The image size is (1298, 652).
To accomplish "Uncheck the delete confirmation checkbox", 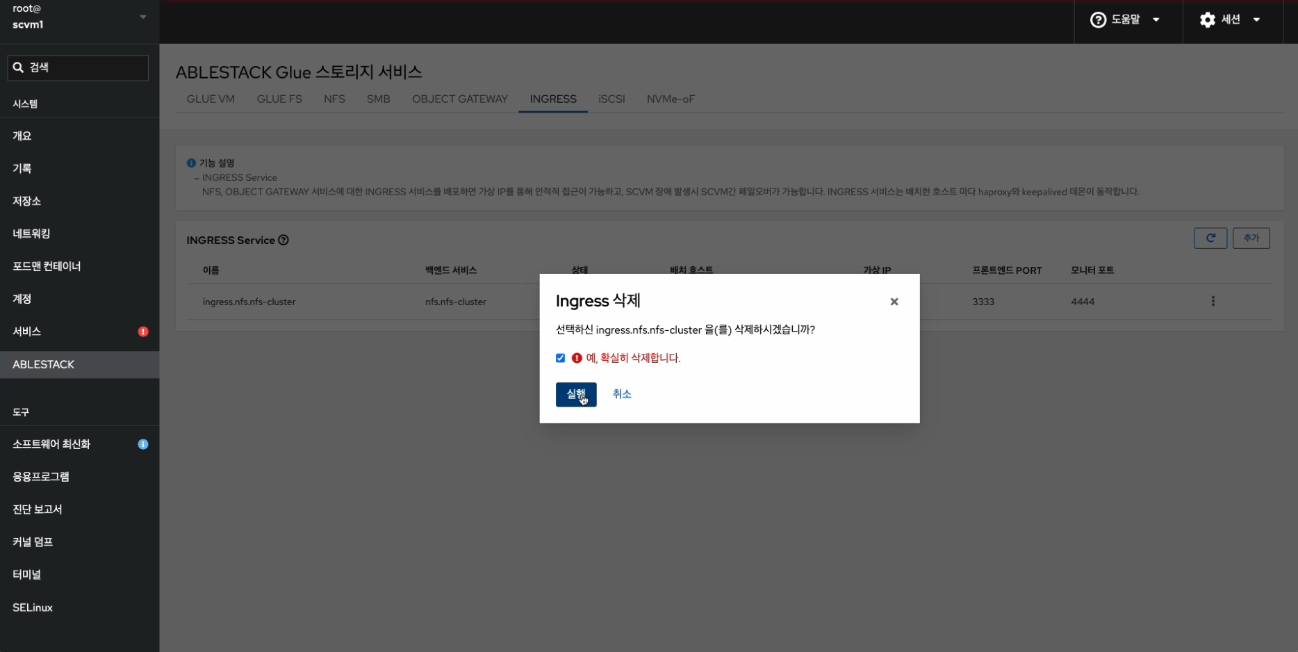I will [x=560, y=358].
